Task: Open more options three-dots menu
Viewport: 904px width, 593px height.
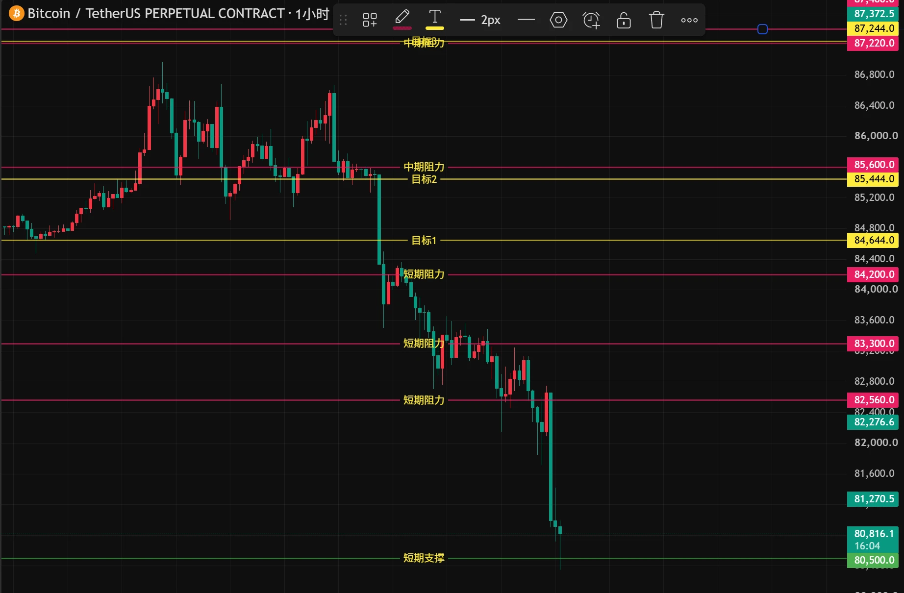Action: click(x=689, y=20)
